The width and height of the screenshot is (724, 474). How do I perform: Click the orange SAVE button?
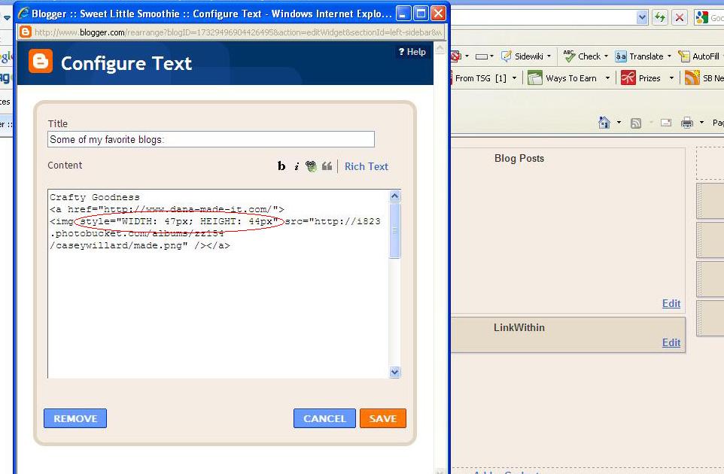(x=383, y=418)
